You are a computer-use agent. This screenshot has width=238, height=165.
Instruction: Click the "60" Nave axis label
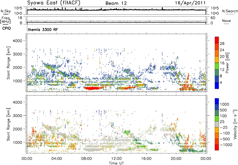click(213, 18)
